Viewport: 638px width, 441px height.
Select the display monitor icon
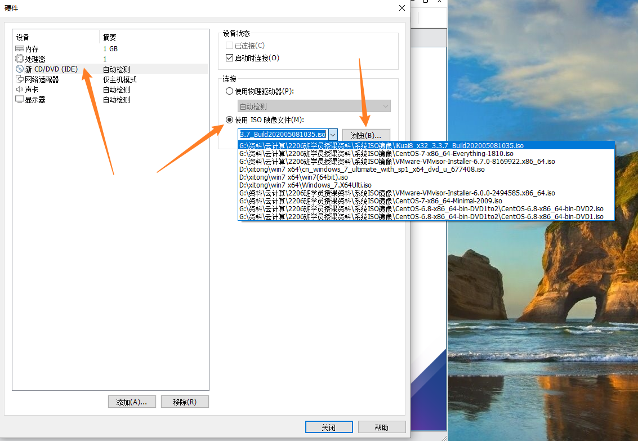tap(20, 100)
